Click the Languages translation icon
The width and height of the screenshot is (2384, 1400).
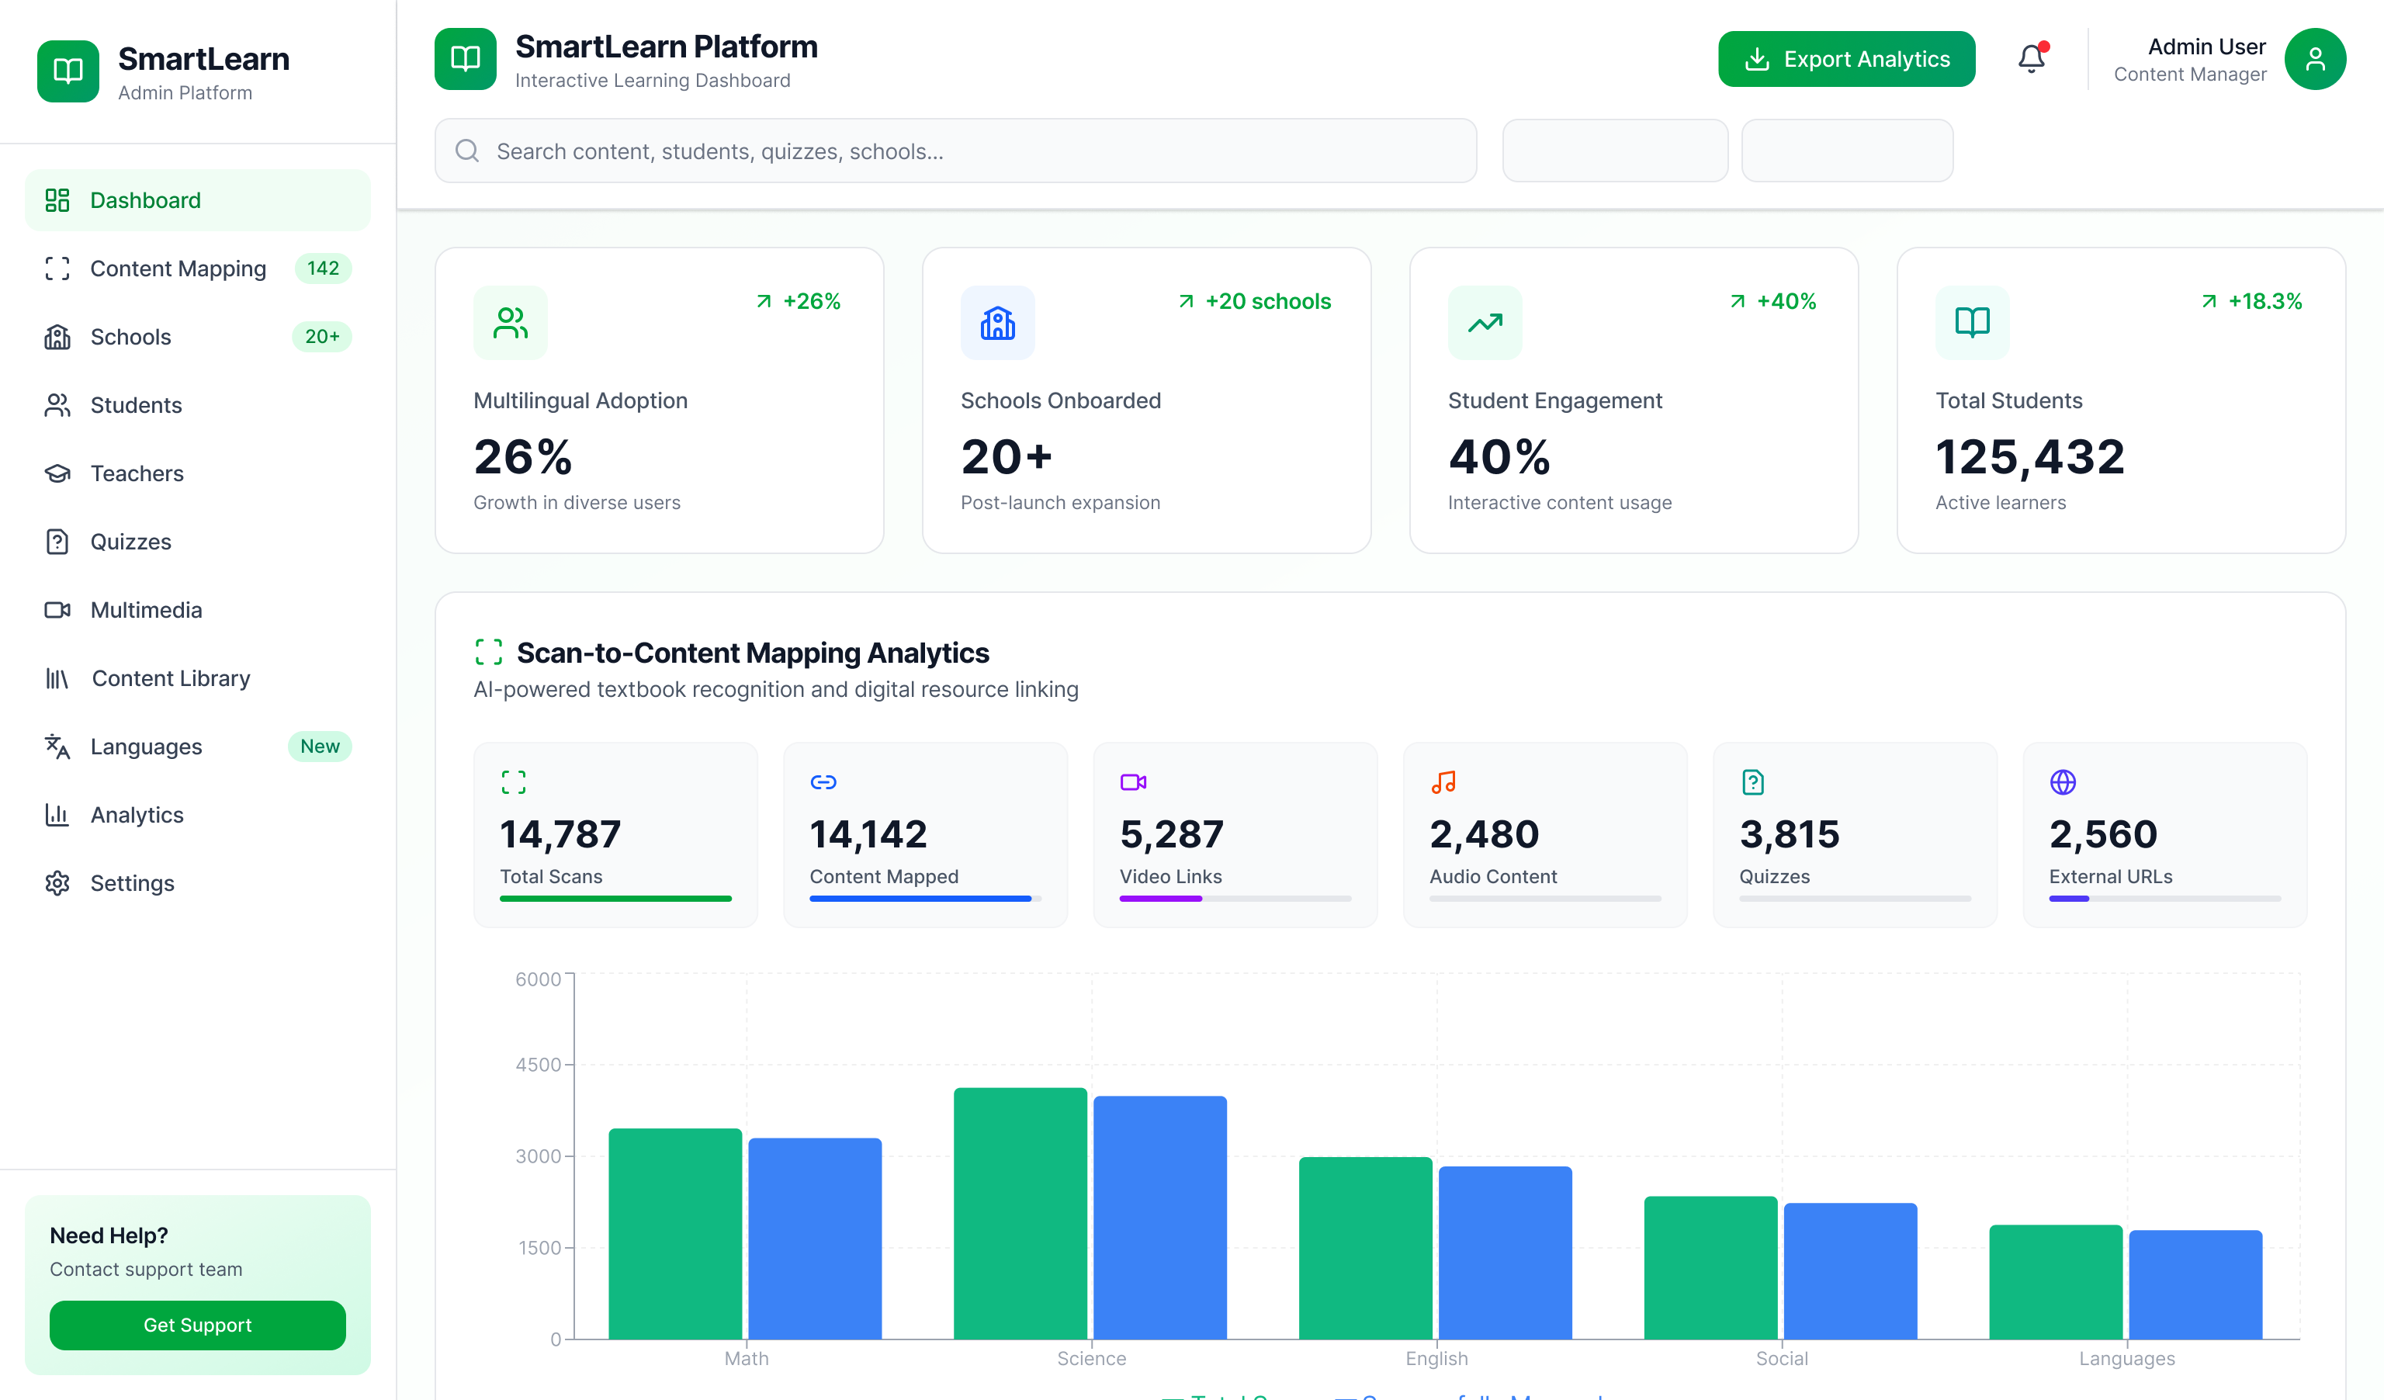pyautogui.click(x=57, y=747)
